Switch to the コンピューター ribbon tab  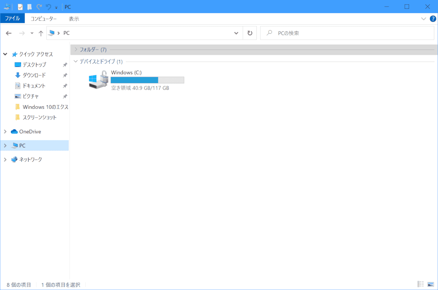click(43, 19)
